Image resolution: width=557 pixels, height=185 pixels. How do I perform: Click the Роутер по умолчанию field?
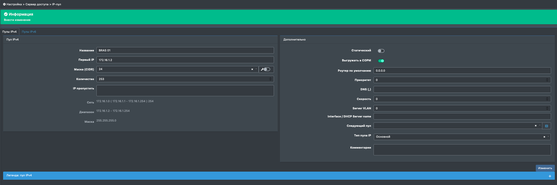(x=462, y=71)
